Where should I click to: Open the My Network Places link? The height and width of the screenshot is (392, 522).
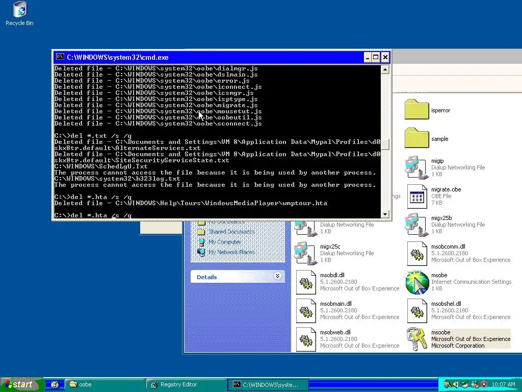coord(231,252)
